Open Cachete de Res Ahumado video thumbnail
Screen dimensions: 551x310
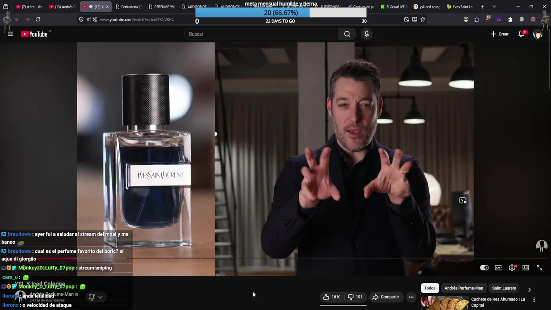click(445, 303)
